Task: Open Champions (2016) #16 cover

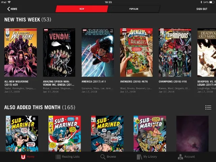Action: click(175, 52)
